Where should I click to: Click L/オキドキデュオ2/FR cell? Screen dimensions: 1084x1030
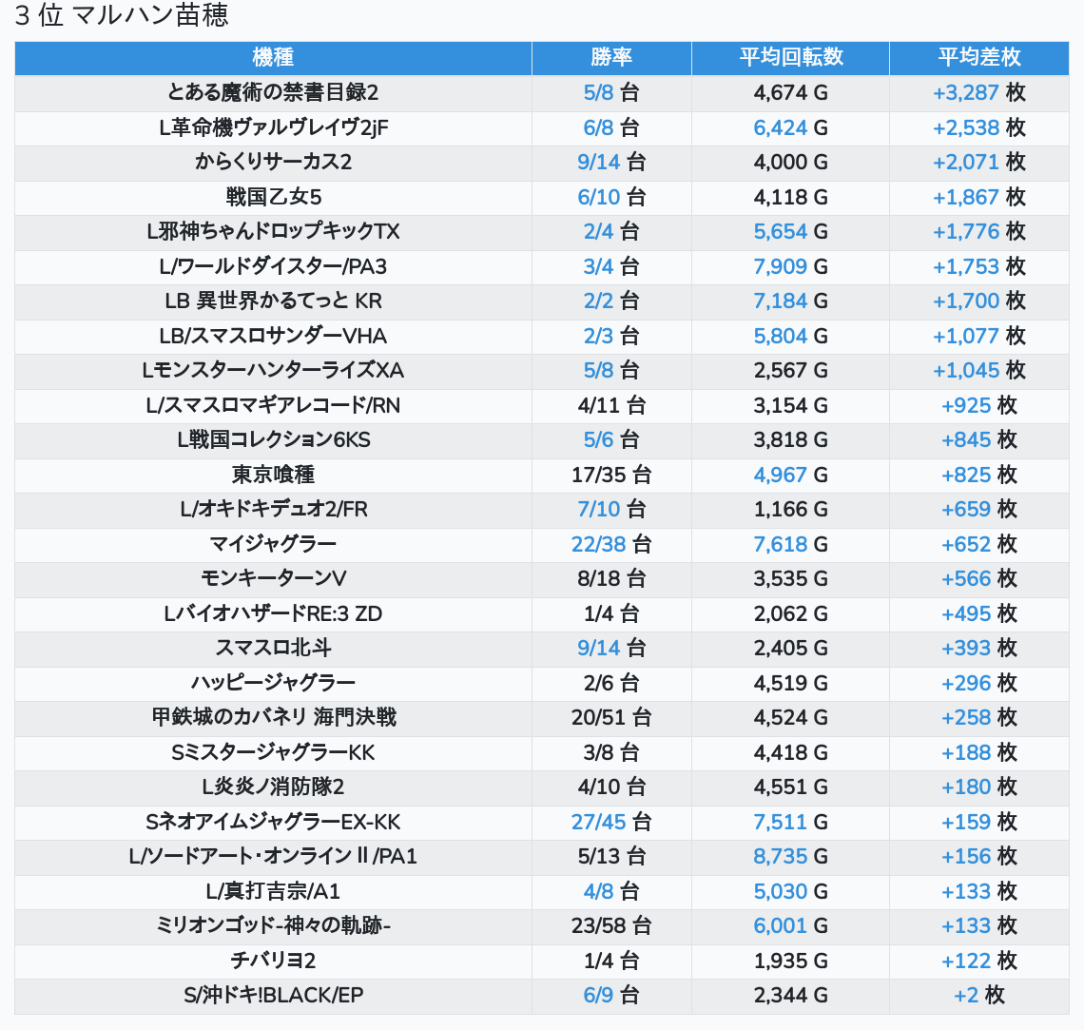pyautogui.click(x=273, y=510)
